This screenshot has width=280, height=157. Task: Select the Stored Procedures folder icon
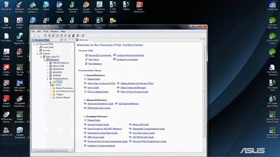(x=54, y=88)
